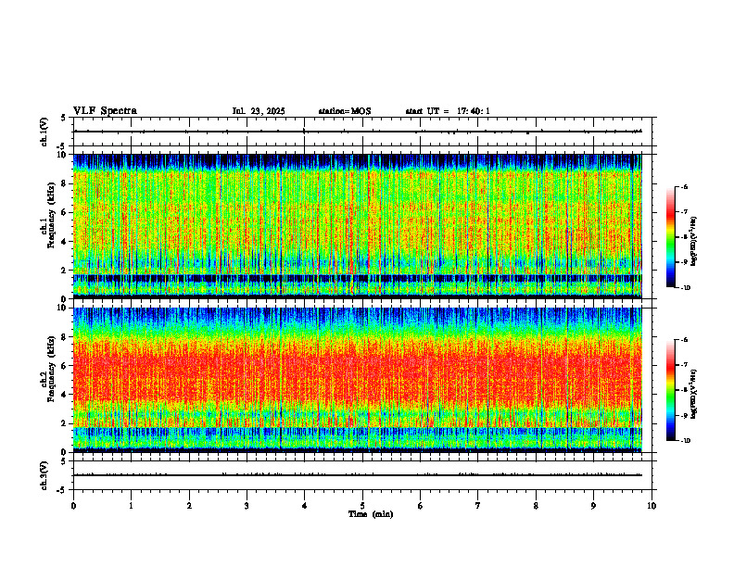Click the "station=MOS" header label
This screenshot has height=567, width=734.
click(x=345, y=111)
